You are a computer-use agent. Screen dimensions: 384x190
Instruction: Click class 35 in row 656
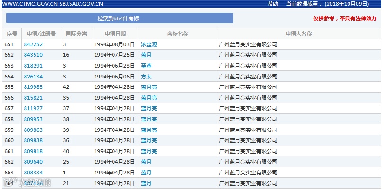[66, 98]
